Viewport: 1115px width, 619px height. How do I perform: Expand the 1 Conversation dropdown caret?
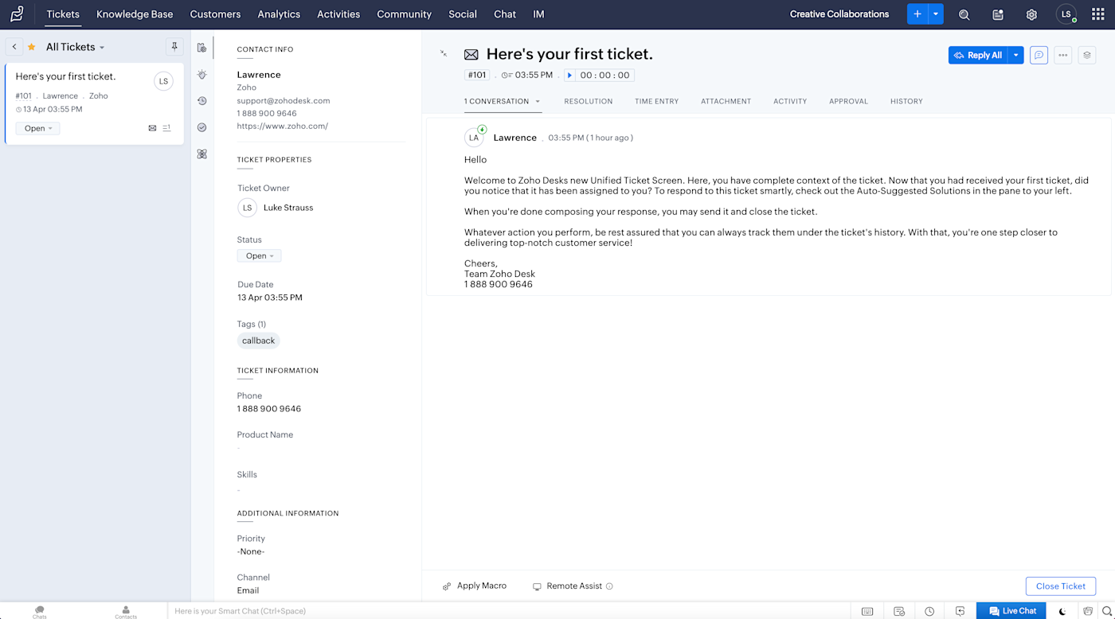538,101
